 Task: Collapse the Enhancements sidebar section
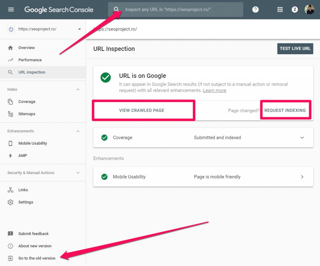[x=78, y=131]
